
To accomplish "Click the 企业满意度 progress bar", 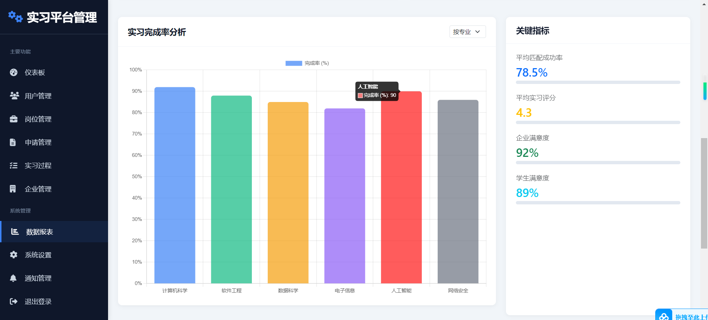I will tap(598, 163).
